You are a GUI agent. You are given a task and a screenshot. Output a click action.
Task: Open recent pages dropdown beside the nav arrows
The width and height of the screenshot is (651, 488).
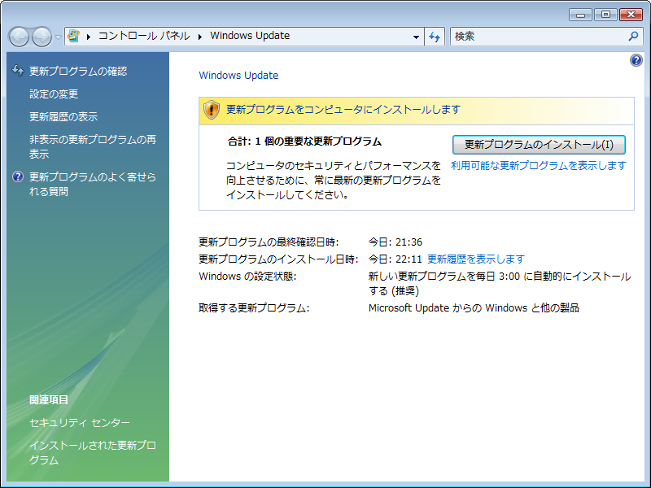[x=58, y=37]
